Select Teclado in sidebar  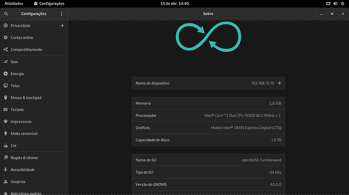pos(34,109)
